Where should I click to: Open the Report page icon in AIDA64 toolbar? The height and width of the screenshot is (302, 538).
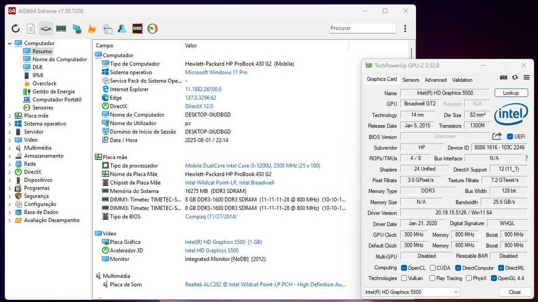point(31,28)
